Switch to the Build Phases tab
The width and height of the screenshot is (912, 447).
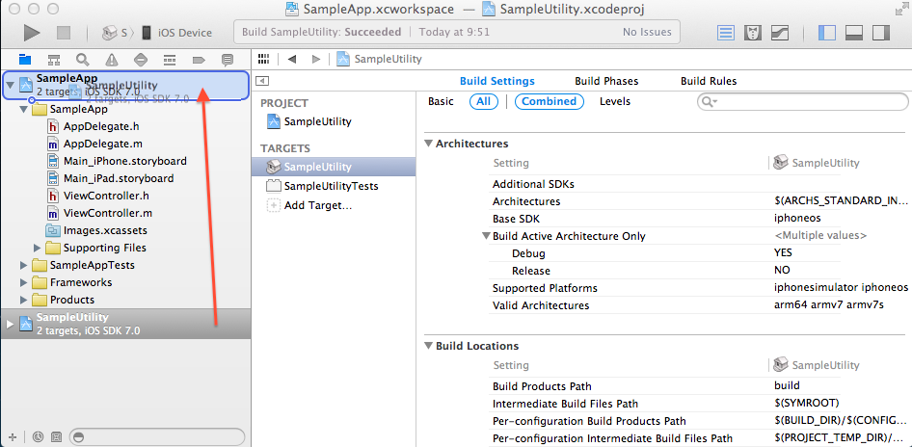[606, 81]
